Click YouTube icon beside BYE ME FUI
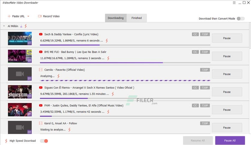Viewport: 251px width, 145px height. pos(41,52)
